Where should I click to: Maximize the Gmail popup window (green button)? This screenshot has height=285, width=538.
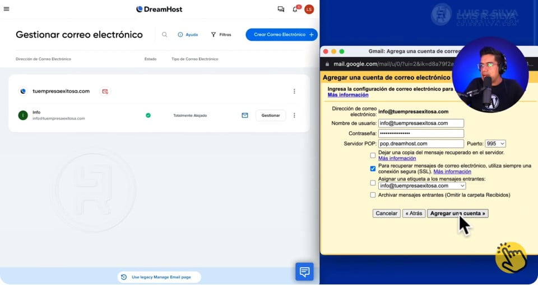[341, 51]
